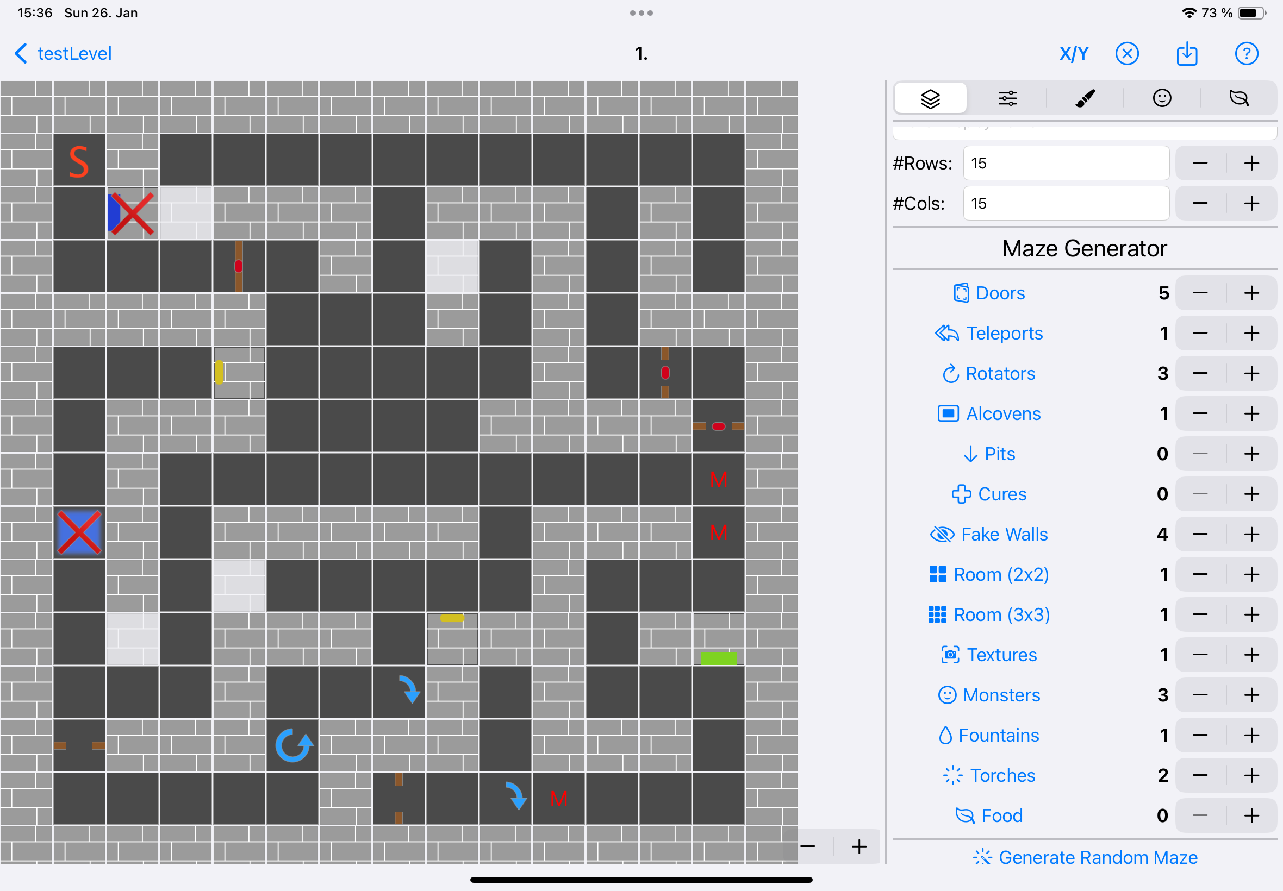Generate Random Maze
The width and height of the screenshot is (1283, 891).
tap(1085, 857)
